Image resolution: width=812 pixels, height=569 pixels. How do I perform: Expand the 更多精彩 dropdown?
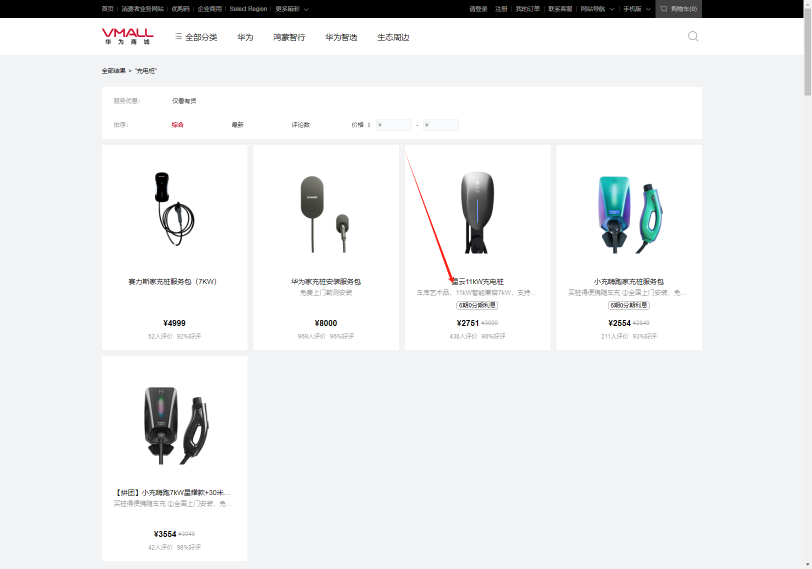(x=292, y=9)
